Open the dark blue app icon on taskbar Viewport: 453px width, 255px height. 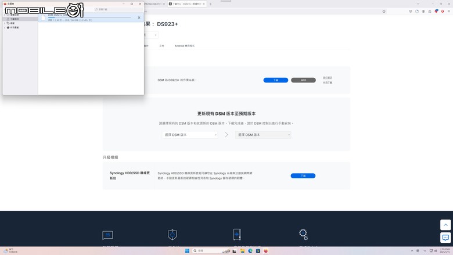tap(258, 251)
